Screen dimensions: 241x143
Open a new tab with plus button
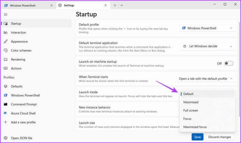[x=115, y=5]
